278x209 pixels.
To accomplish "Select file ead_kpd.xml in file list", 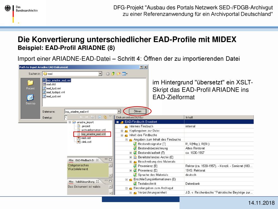I will pos(52,88).
